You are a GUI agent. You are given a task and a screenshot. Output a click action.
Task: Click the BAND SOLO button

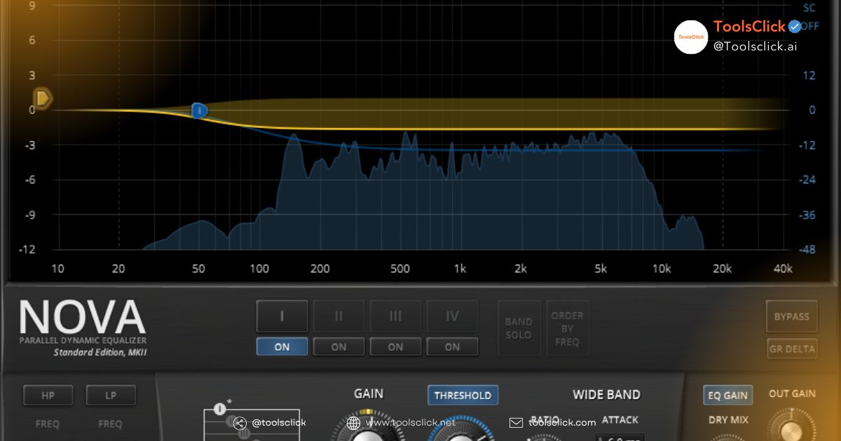(x=519, y=328)
